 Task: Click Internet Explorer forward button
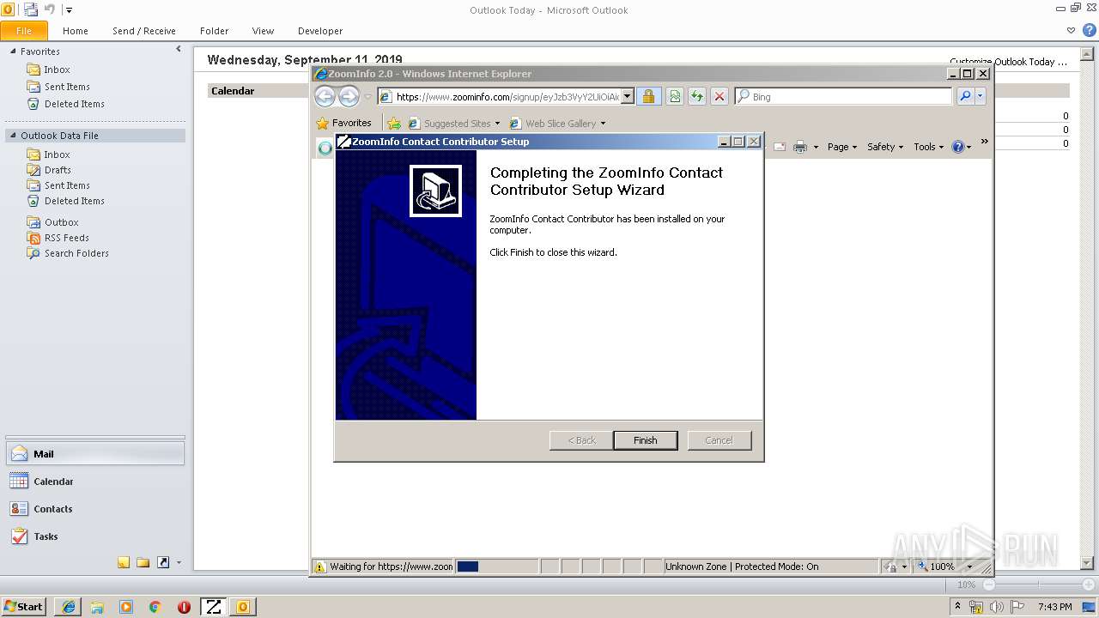pos(349,96)
